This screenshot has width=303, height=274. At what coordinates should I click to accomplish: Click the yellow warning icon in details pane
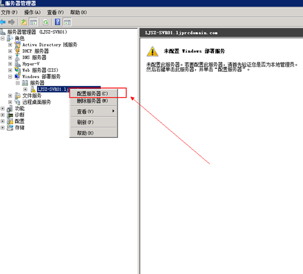tap(153, 51)
